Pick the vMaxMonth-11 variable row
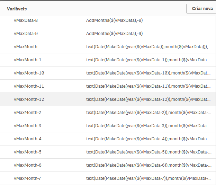This screenshot has width=216, height=185. click(29, 86)
